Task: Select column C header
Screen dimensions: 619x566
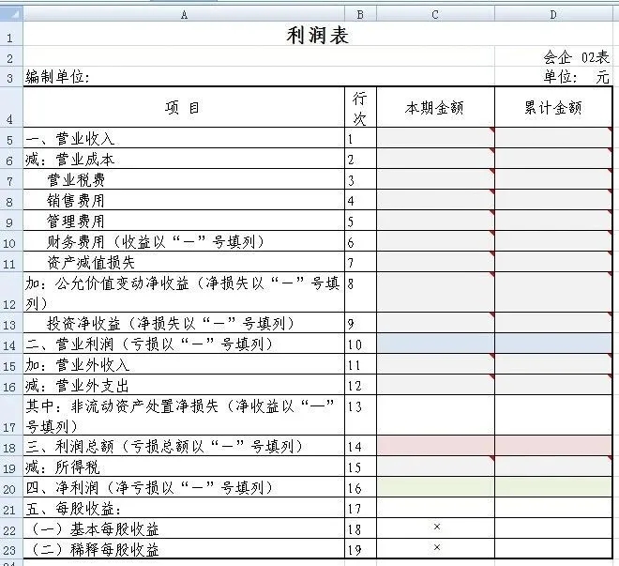Action: [435, 15]
